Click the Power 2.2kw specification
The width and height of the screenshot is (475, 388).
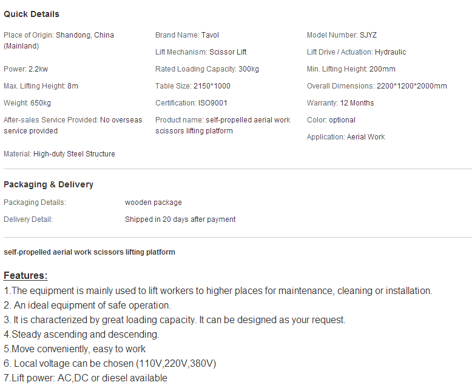pyautogui.click(x=25, y=69)
